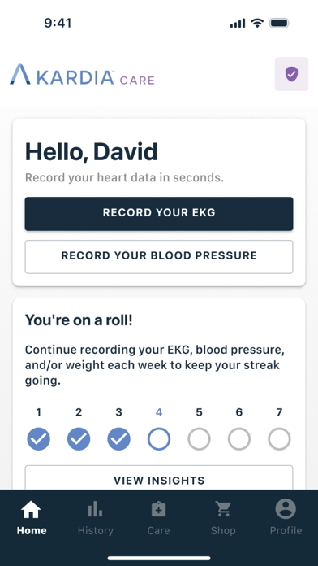
Task: Open the Profile person icon
Action: click(x=286, y=509)
